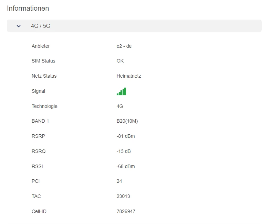Click the RSRP value -81 dBm
This screenshot has height=224, width=272.
126,136
